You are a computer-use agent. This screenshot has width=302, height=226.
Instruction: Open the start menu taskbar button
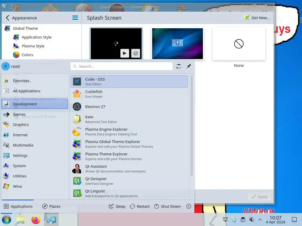point(6,220)
